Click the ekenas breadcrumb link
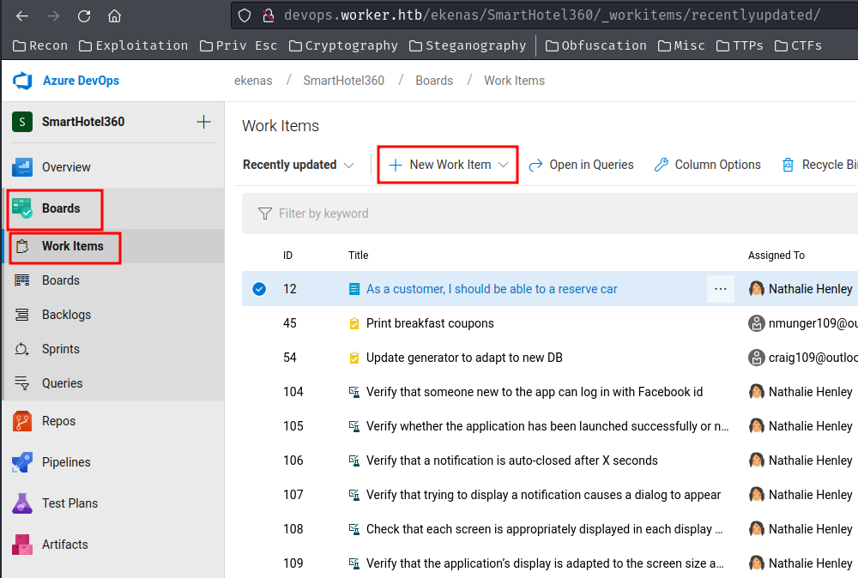The height and width of the screenshot is (578, 858). (x=253, y=81)
